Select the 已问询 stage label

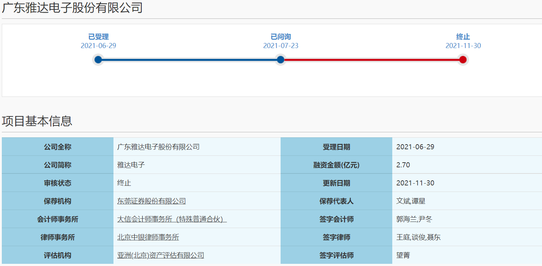click(281, 37)
